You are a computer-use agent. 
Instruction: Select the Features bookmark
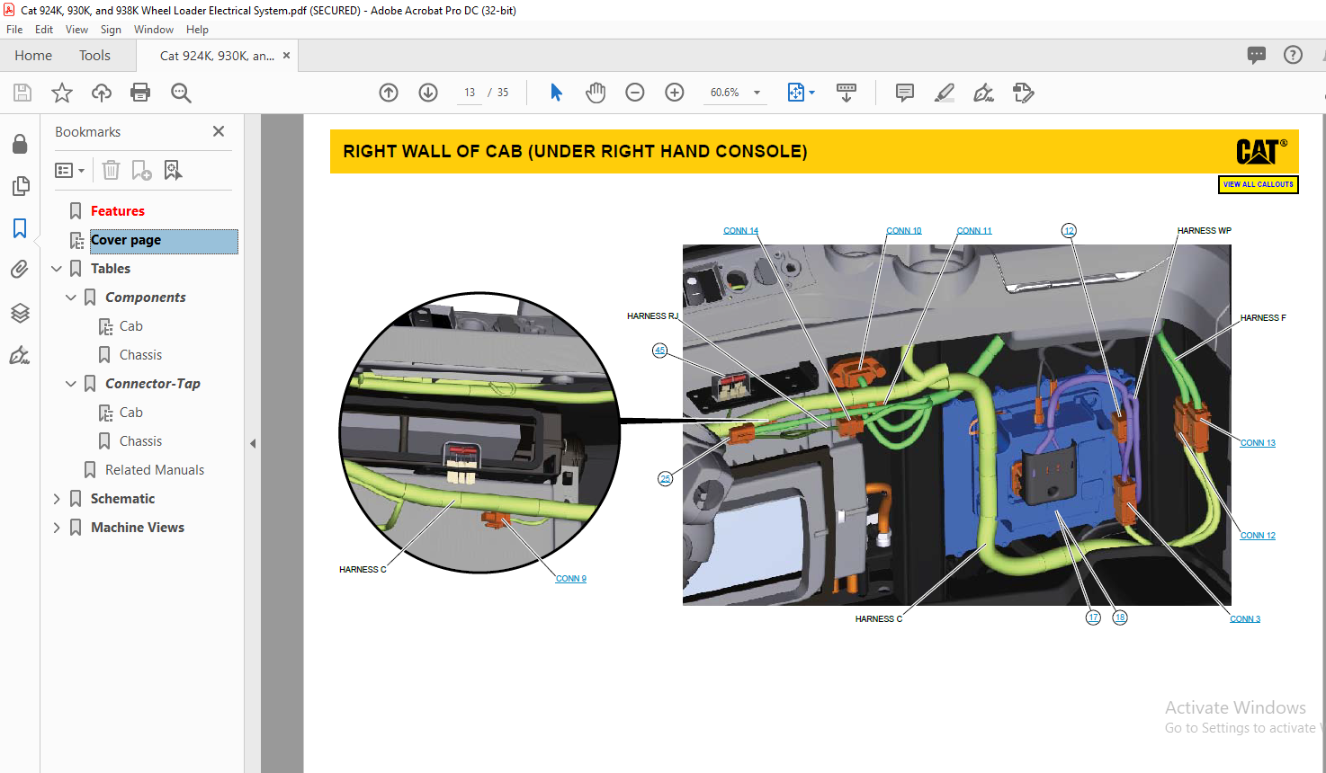coord(117,211)
